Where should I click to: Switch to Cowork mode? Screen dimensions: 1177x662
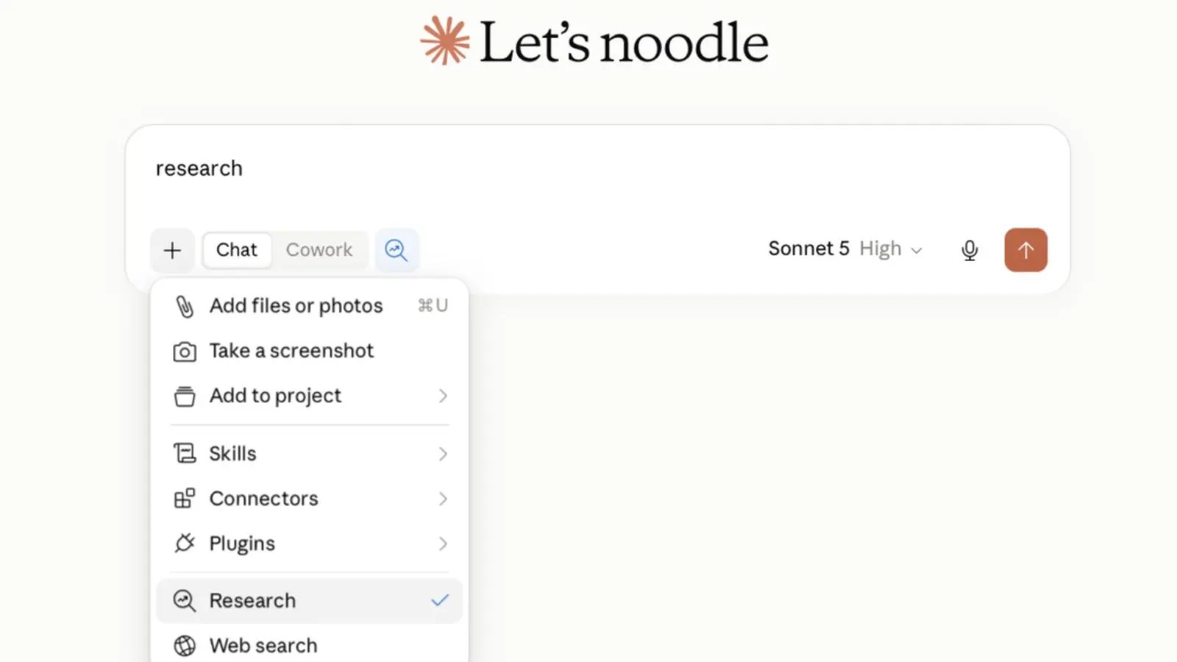click(x=319, y=250)
